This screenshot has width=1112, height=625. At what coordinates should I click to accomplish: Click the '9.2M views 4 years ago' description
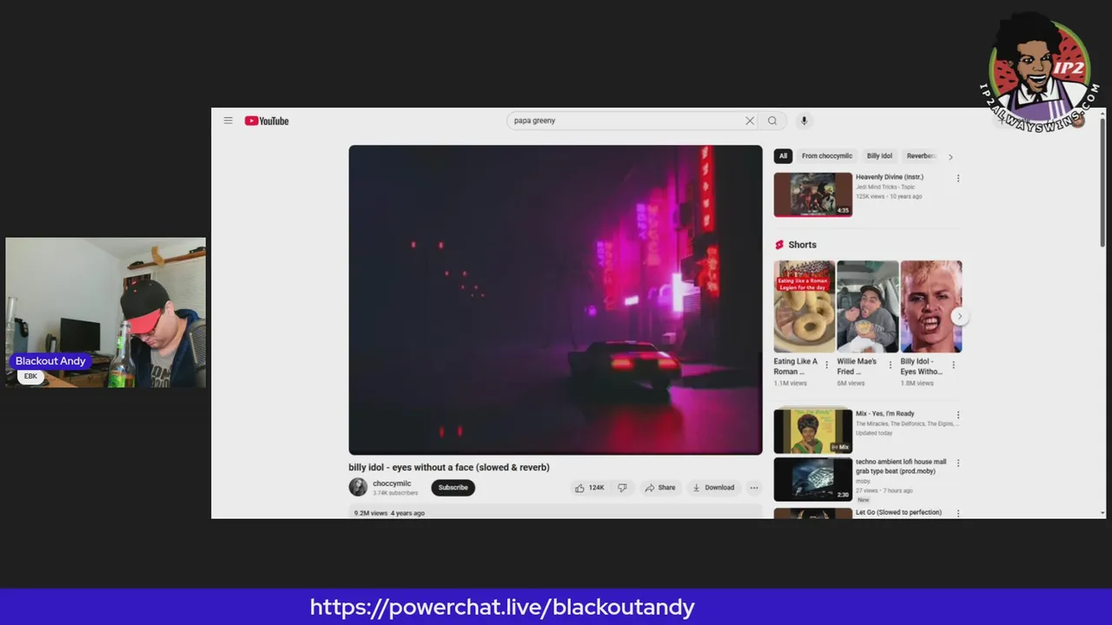pyautogui.click(x=389, y=513)
